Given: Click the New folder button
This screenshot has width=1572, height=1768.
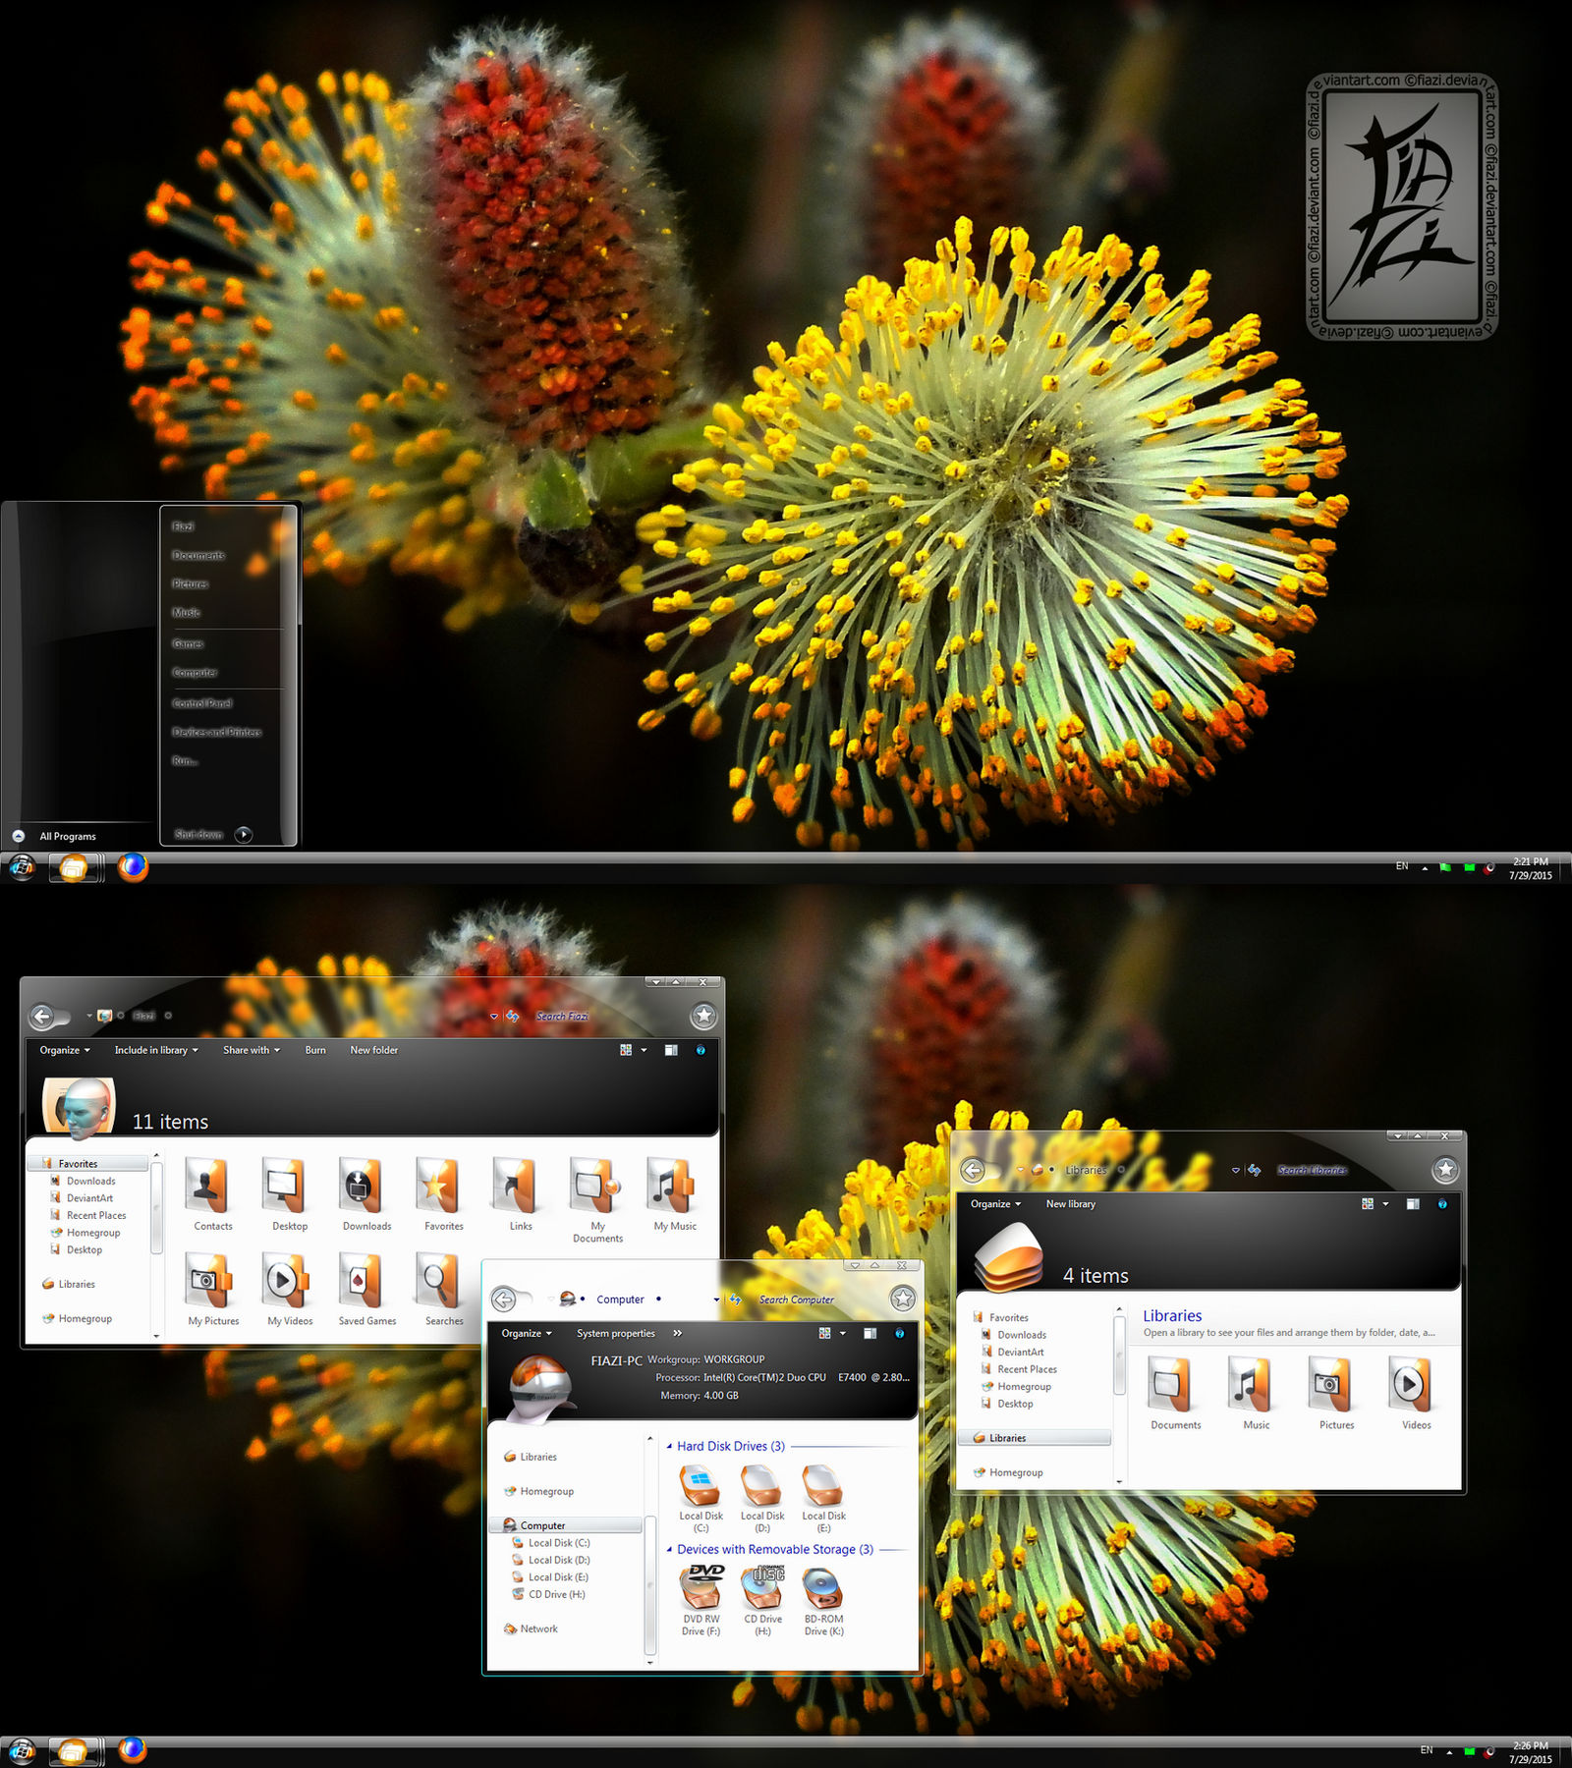Looking at the screenshot, I should coord(374,1050).
